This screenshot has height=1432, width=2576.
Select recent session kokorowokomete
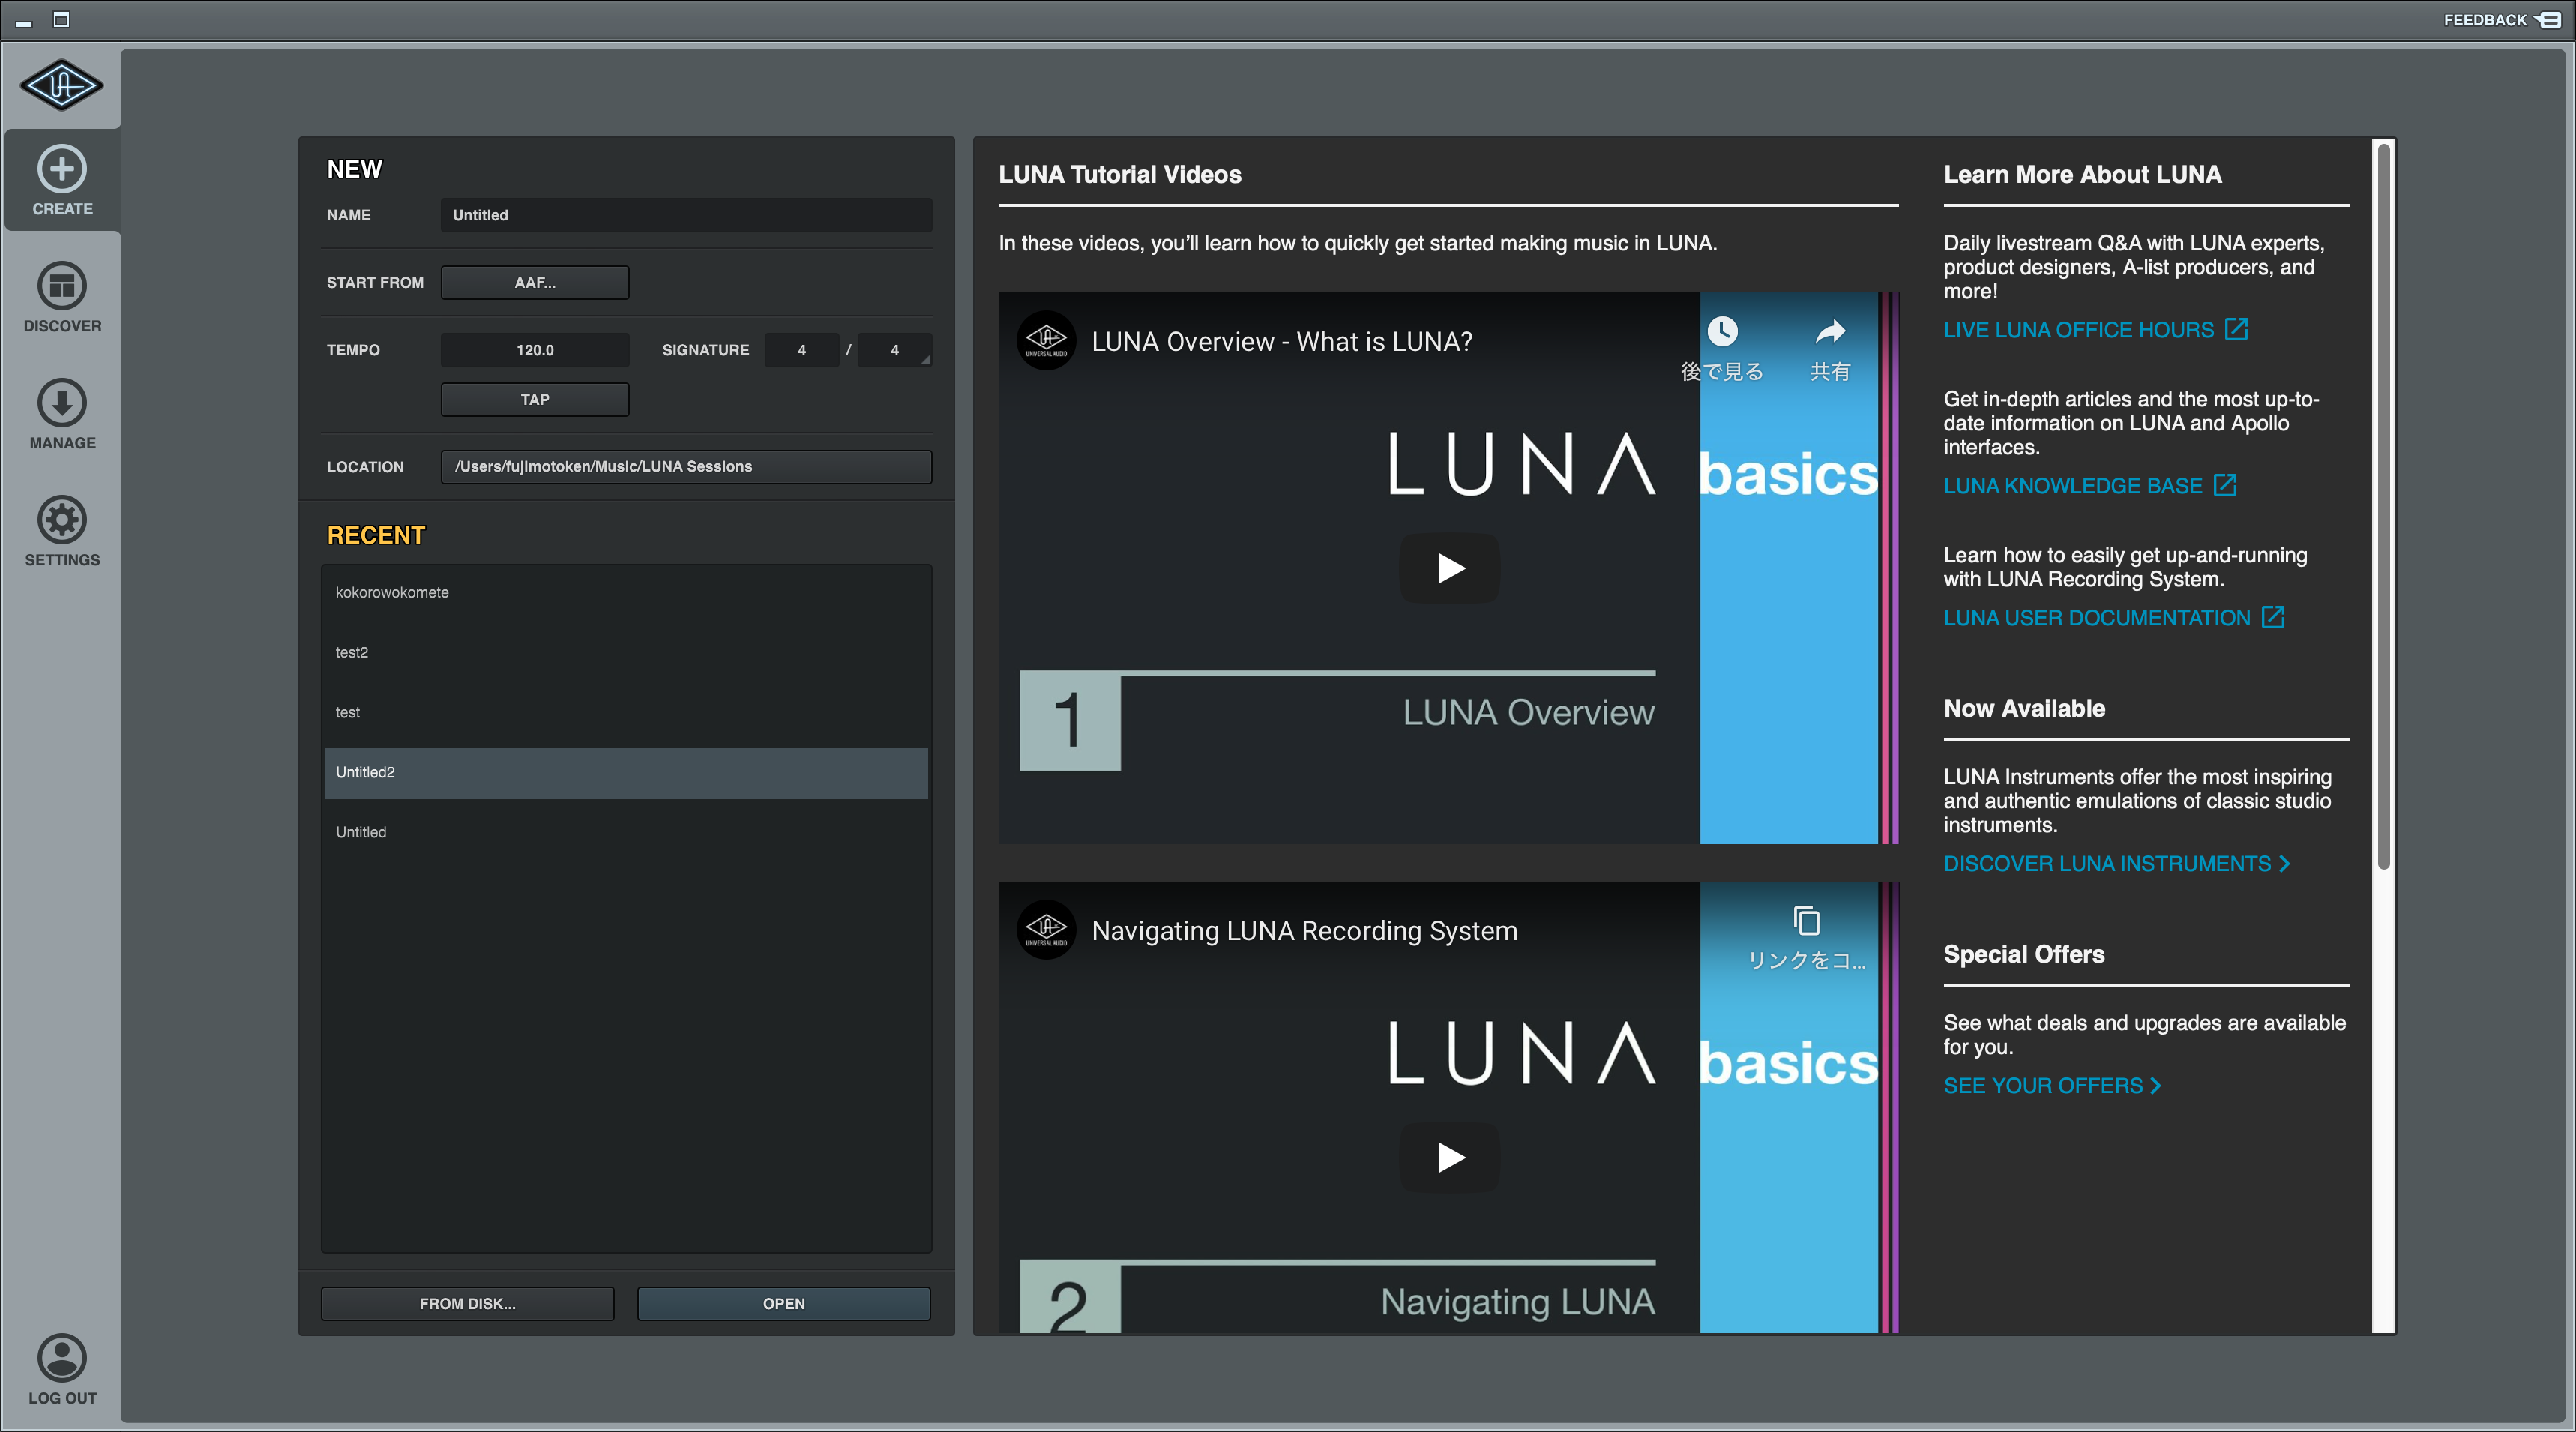tap(626, 593)
